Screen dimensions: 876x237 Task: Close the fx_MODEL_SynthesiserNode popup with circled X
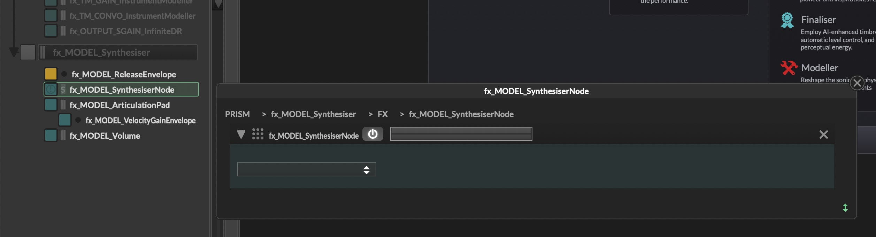point(857,83)
